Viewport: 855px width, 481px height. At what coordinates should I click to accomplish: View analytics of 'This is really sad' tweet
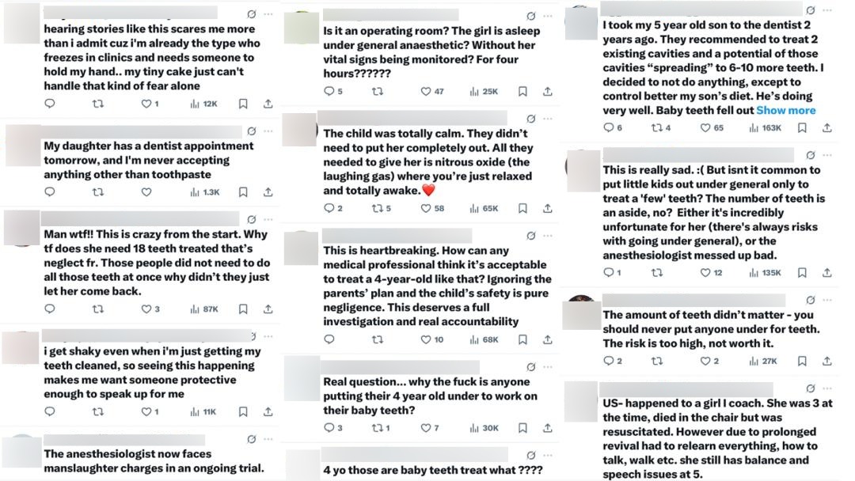766,273
